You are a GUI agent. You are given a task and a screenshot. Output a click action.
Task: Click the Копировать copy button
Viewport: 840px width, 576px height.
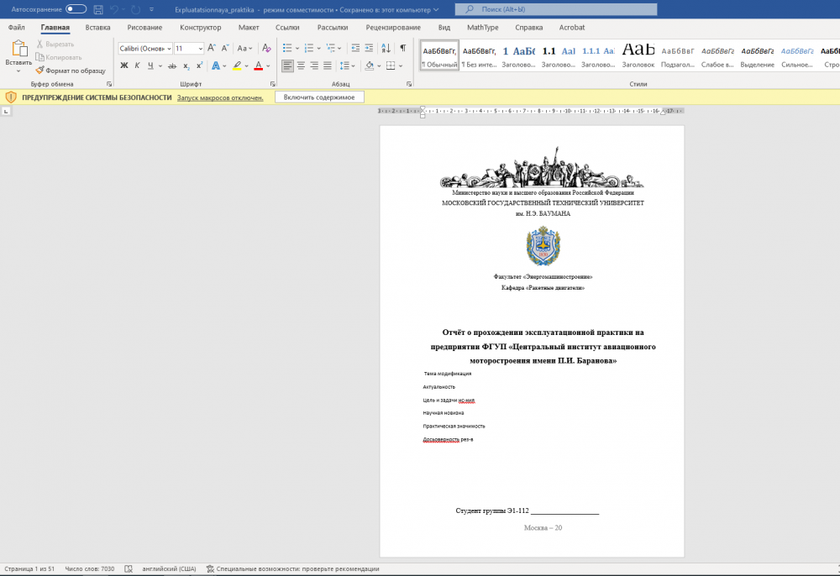[59, 57]
